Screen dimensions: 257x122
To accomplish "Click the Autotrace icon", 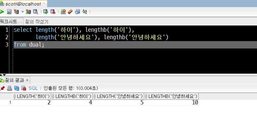I will coord(28,12).
